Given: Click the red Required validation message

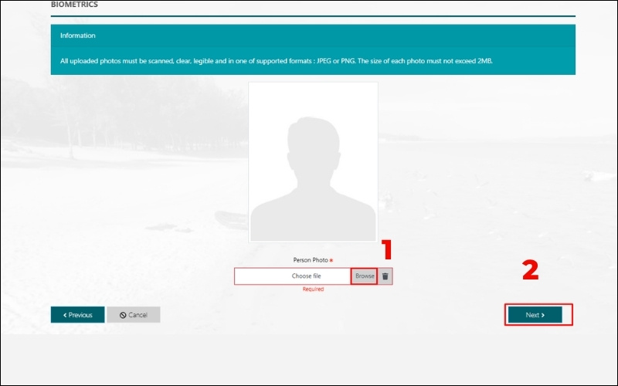Looking at the screenshot, I should coord(313,289).
